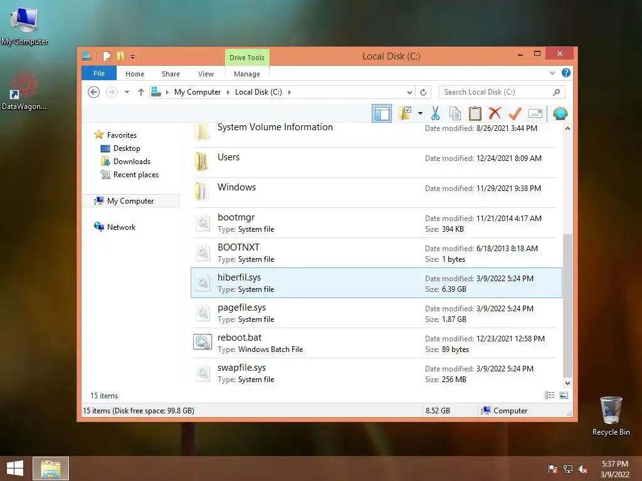The height and width of the screenshot is (481, 642).
Task: Switch to details view icon in status bar
Action: 549,395
